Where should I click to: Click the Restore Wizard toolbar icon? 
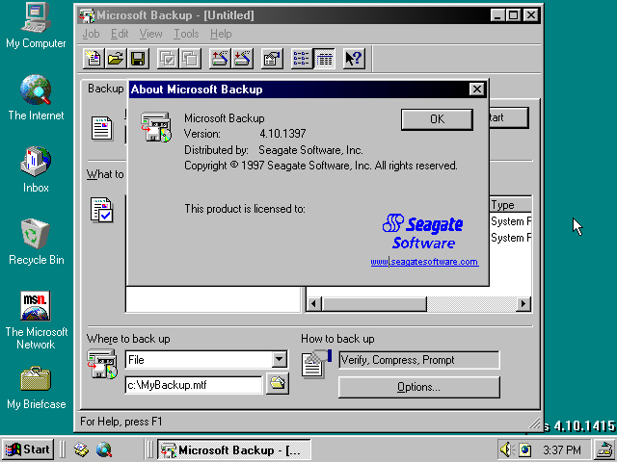(242, 59)
